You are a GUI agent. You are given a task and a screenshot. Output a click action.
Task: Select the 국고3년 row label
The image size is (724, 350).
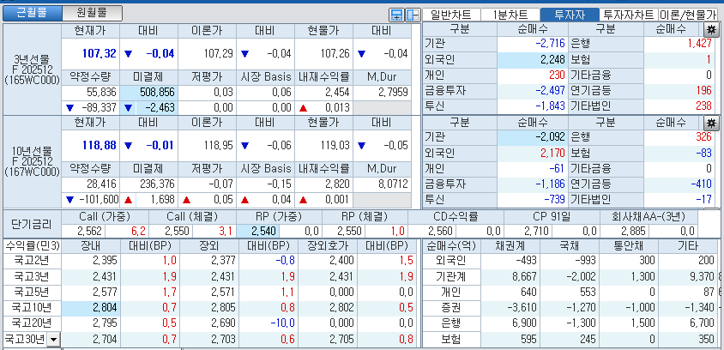32,276
